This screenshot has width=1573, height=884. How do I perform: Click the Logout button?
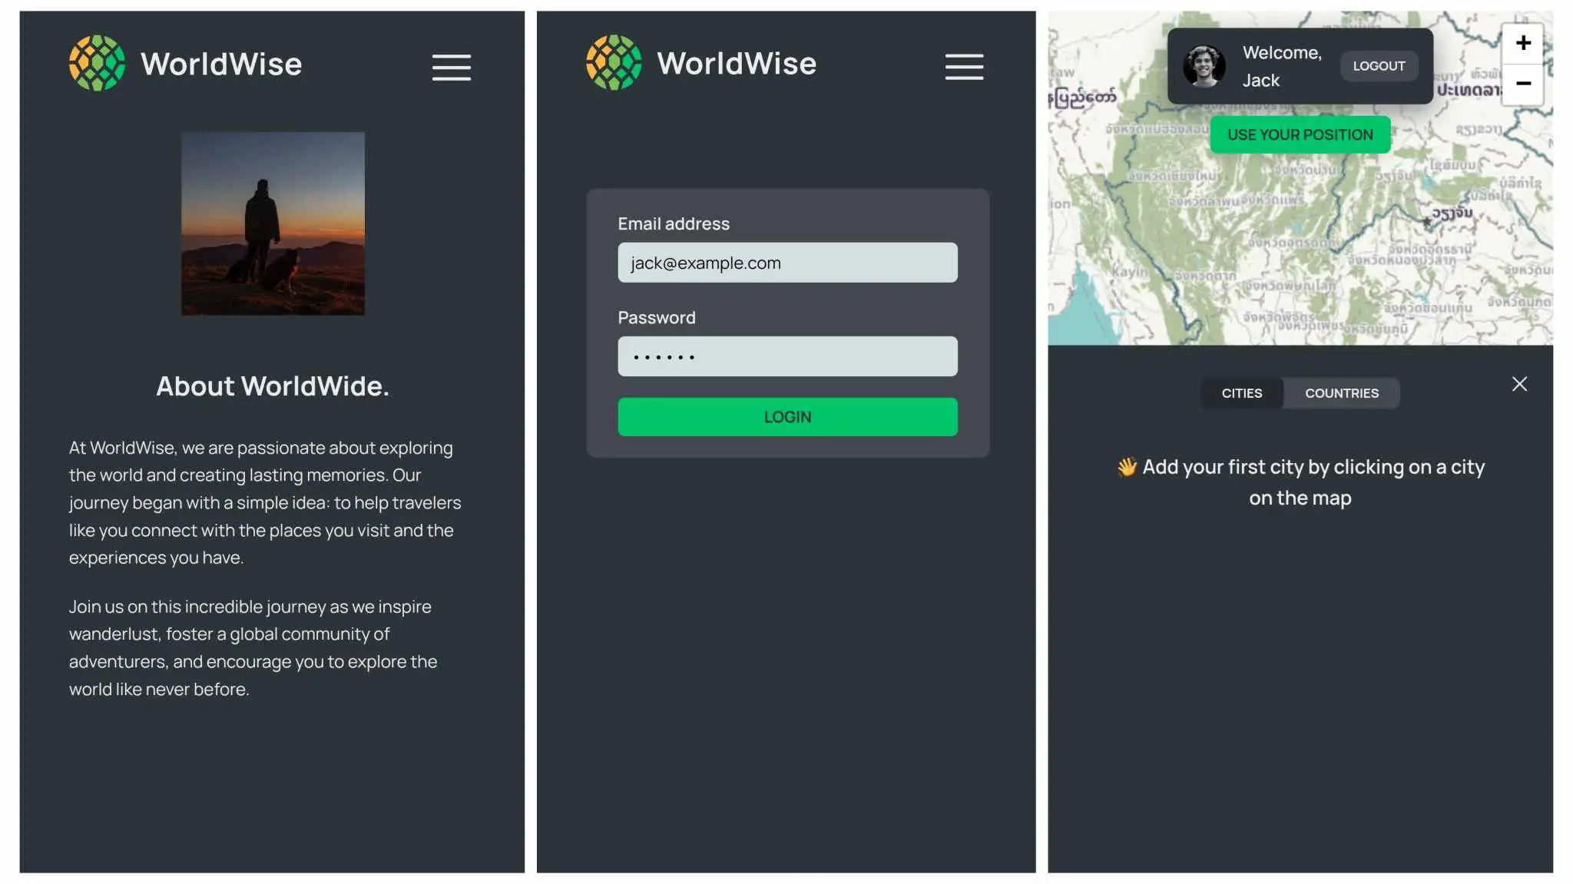[x=1379, y=66]
